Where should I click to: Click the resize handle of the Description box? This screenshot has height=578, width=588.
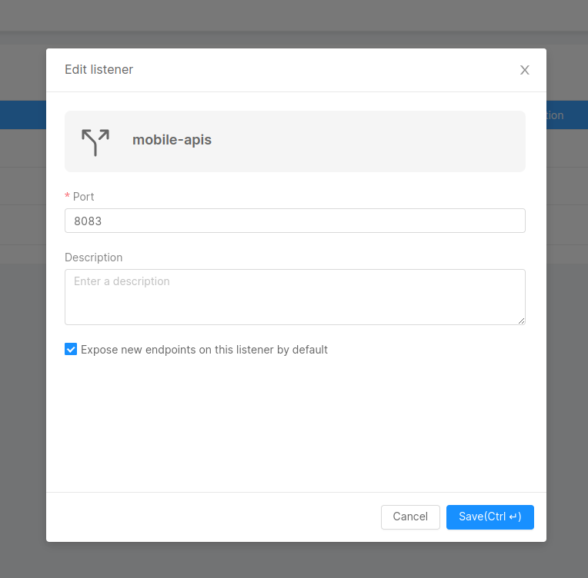pos(521,321)
